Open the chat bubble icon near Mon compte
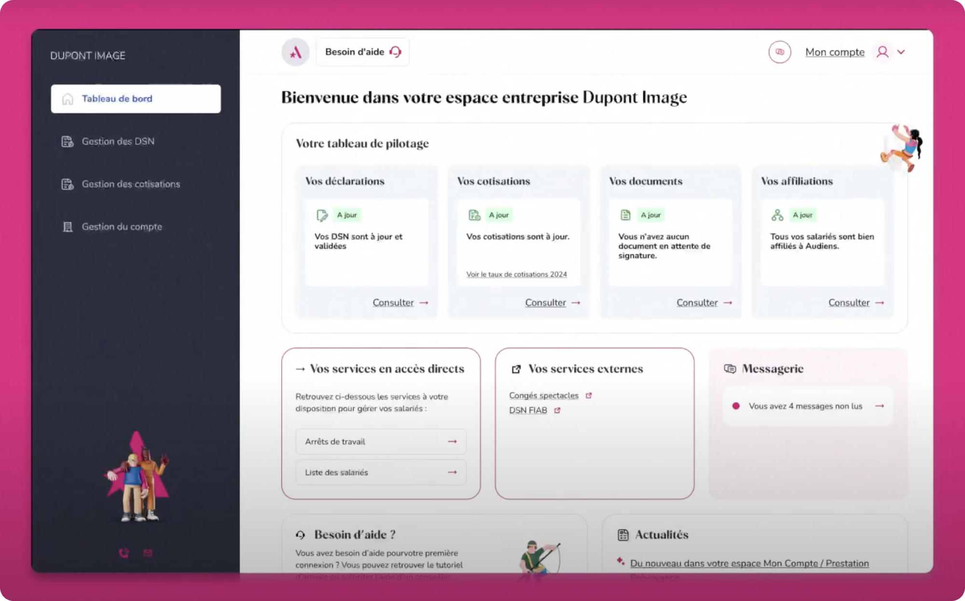 [x=780, y=52]
